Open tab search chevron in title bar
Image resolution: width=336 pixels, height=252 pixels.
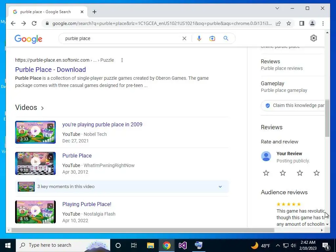coord(277,8)
